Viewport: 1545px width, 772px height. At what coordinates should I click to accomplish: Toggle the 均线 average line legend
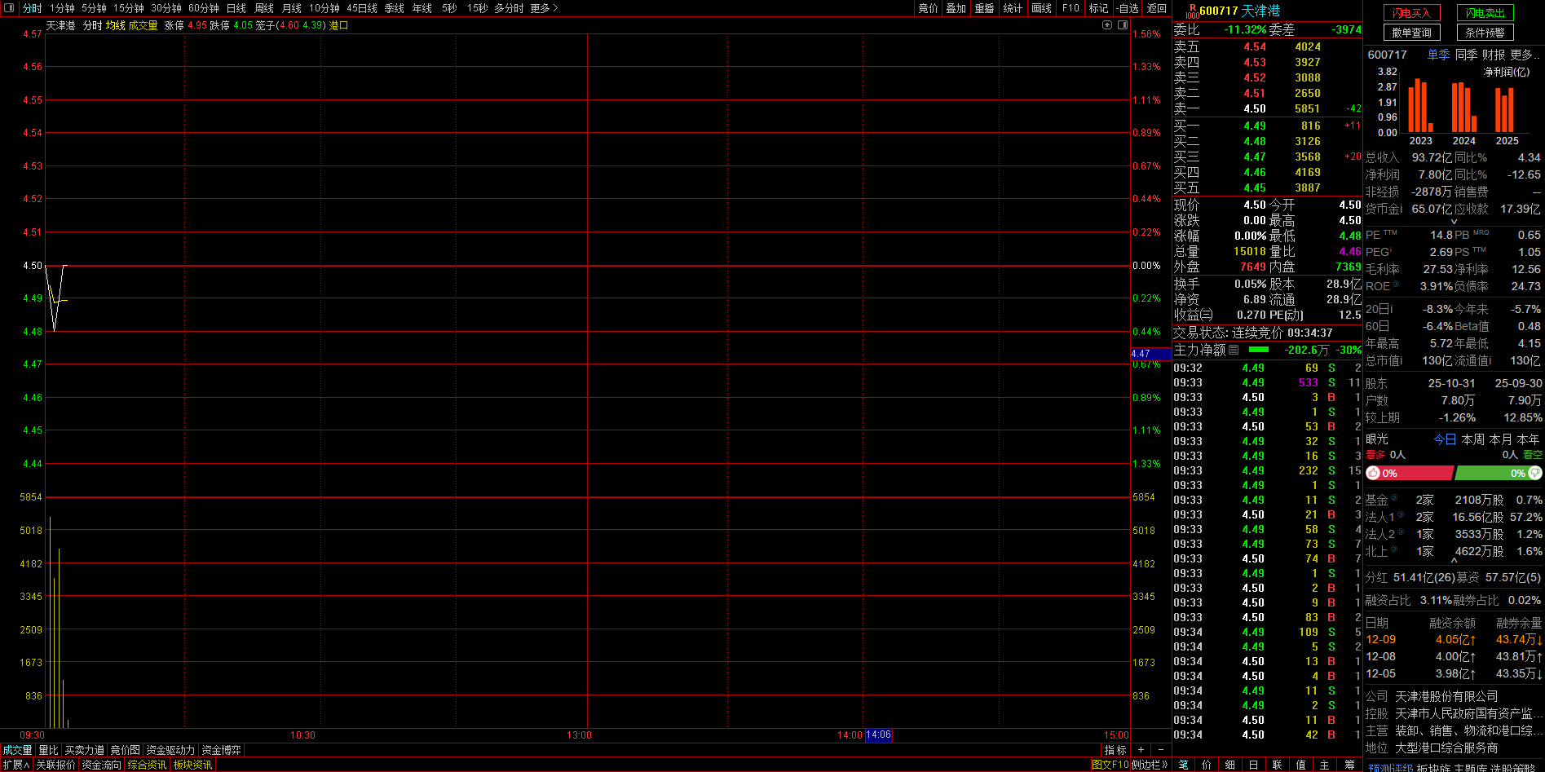116,26
